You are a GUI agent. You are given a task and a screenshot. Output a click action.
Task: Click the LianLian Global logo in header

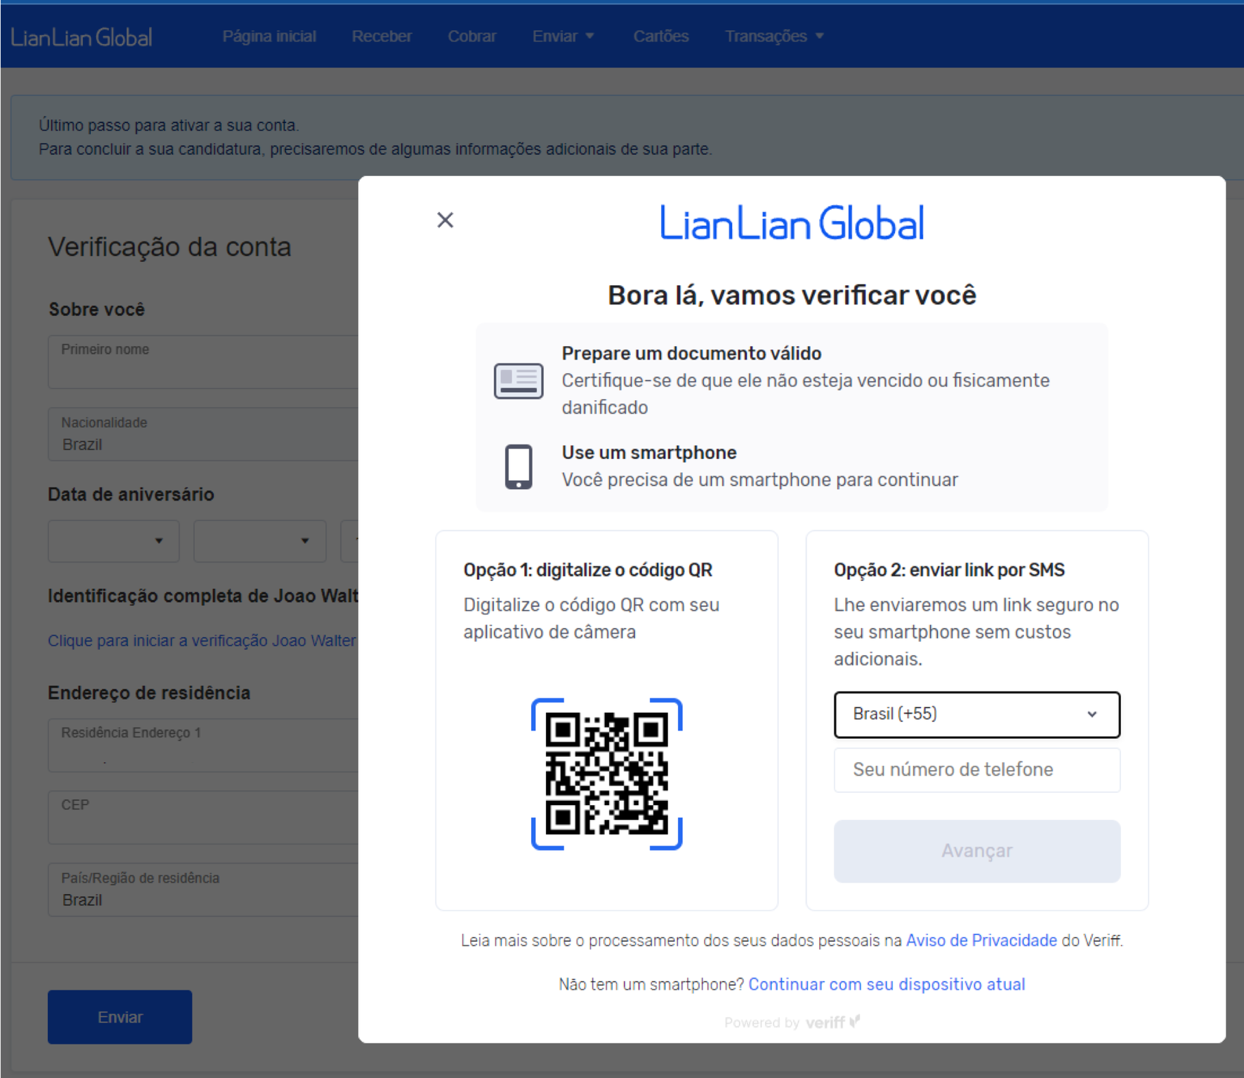(x=81, y=37)
